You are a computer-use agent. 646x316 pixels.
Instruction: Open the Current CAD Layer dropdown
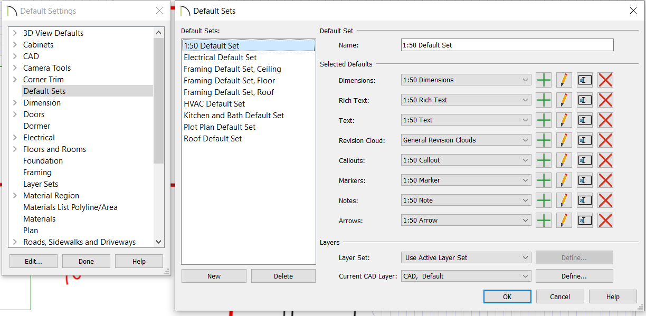466,276
